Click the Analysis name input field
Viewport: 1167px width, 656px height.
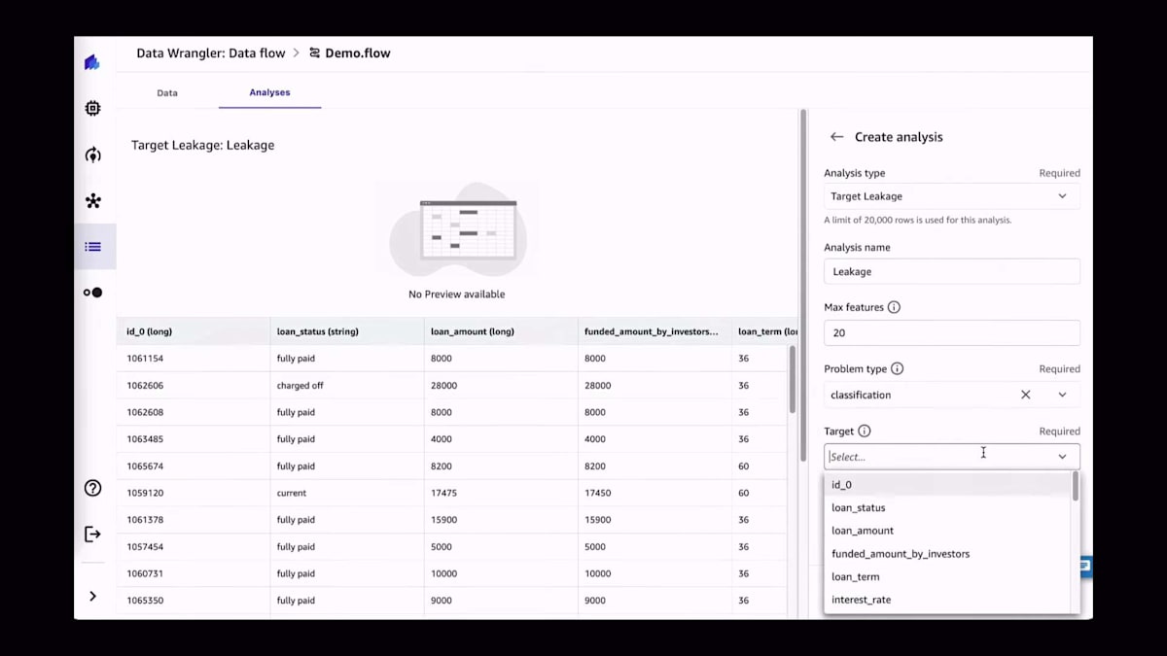click(x=952, y=271)
